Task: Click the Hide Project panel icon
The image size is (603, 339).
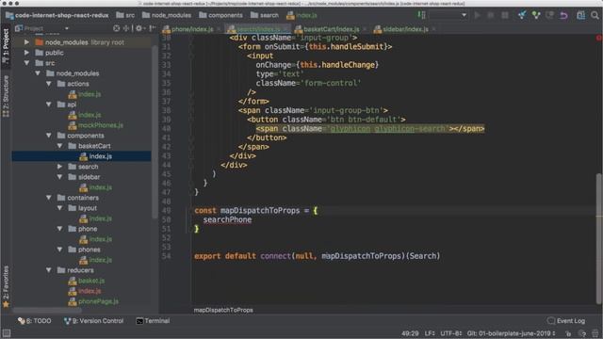Action: click(x=153, y=28)
